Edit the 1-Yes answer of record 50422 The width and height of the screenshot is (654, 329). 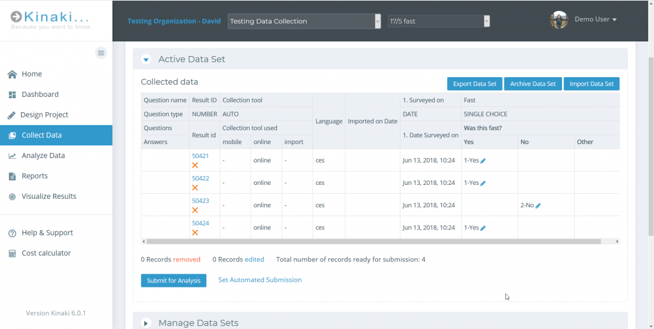(x=483, y=183)
